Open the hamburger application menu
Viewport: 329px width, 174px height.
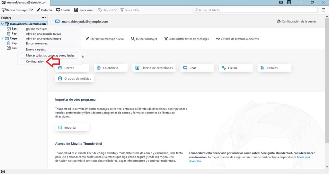coord(324,10)
